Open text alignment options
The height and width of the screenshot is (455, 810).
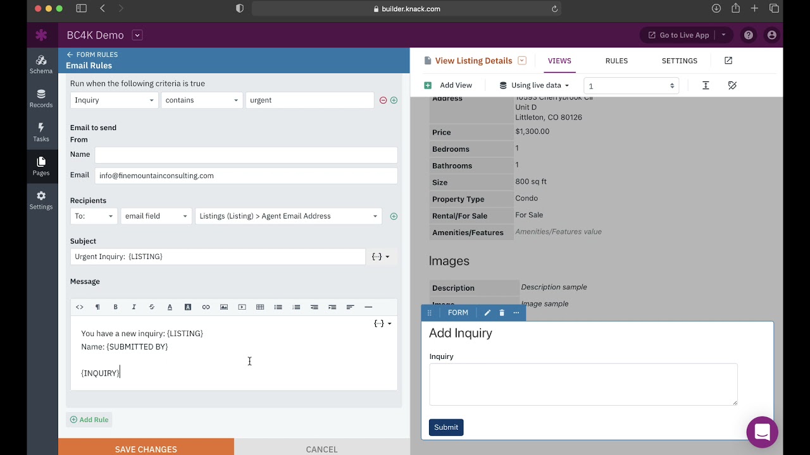tap(350, 307)
